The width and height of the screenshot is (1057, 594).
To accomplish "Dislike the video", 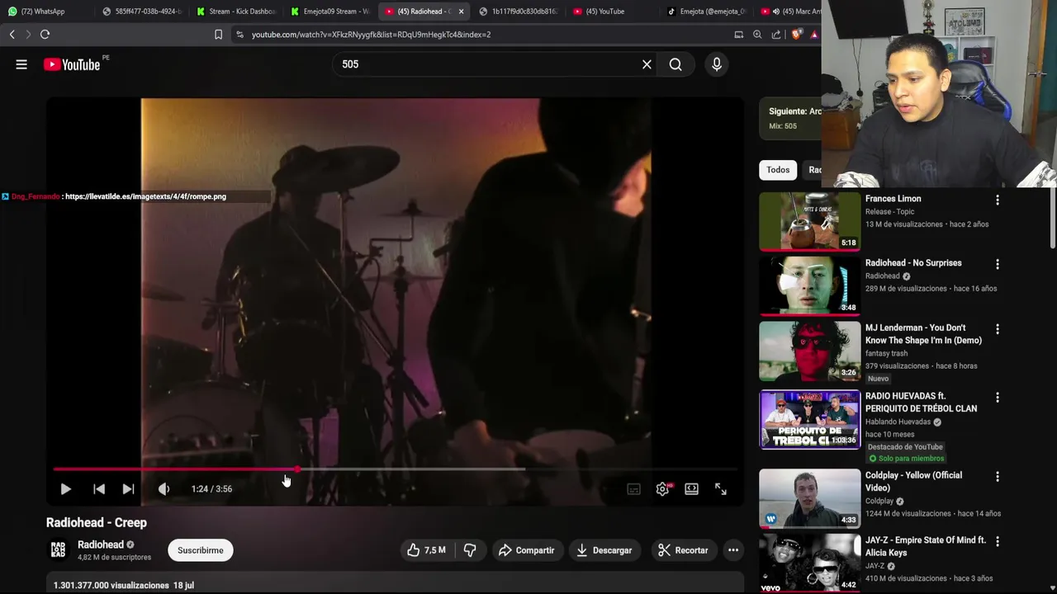I will click(x=470, y=550).
